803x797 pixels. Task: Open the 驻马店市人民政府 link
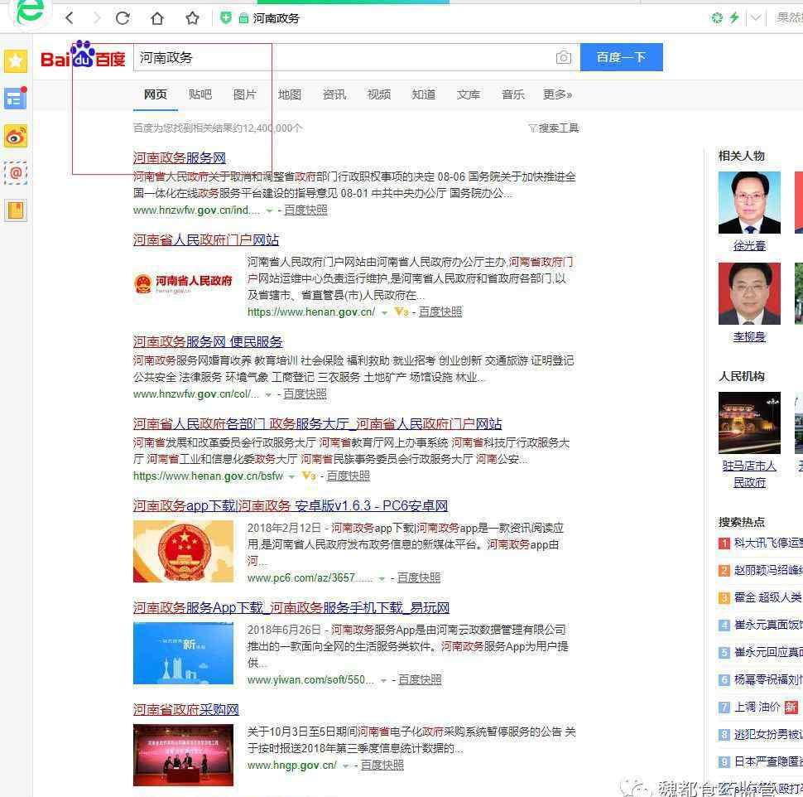(749, 474)
